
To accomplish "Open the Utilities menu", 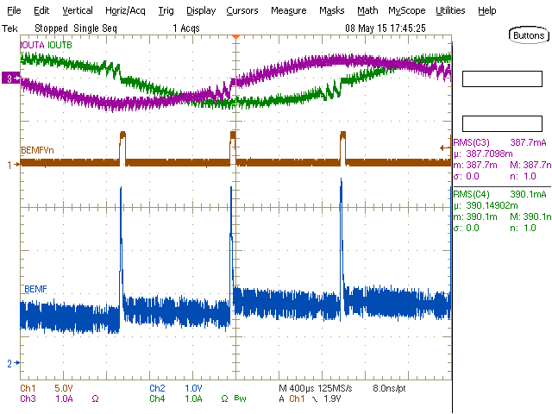I will click(x=449, y=10).
